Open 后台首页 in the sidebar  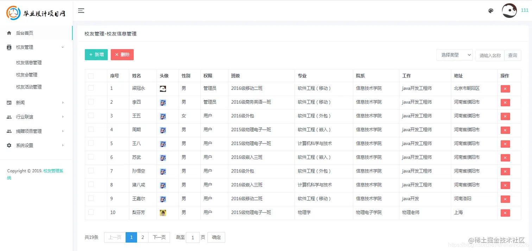click(x=36, y=33)
